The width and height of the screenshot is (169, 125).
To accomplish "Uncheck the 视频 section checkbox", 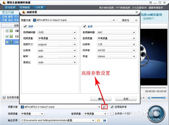I will 25,26.
